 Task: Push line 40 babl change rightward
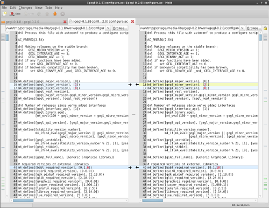tap(130, 168)
